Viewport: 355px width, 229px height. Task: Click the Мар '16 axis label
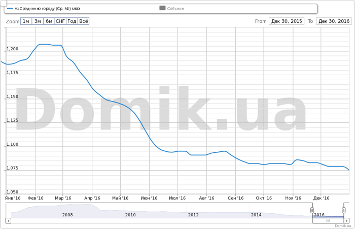coord(63,198)
